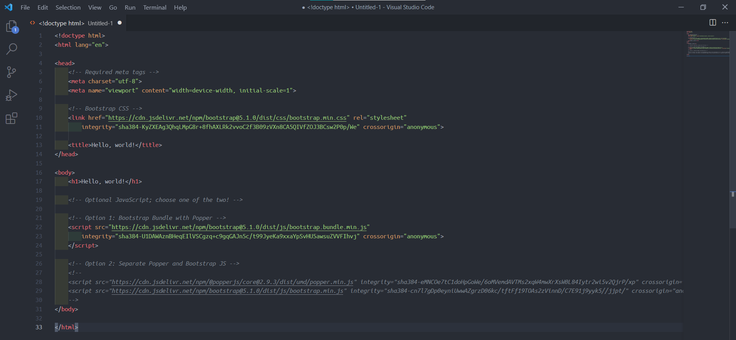Open the Edit menu
This screenshot has height=340, width=736.
coord(43,7)
